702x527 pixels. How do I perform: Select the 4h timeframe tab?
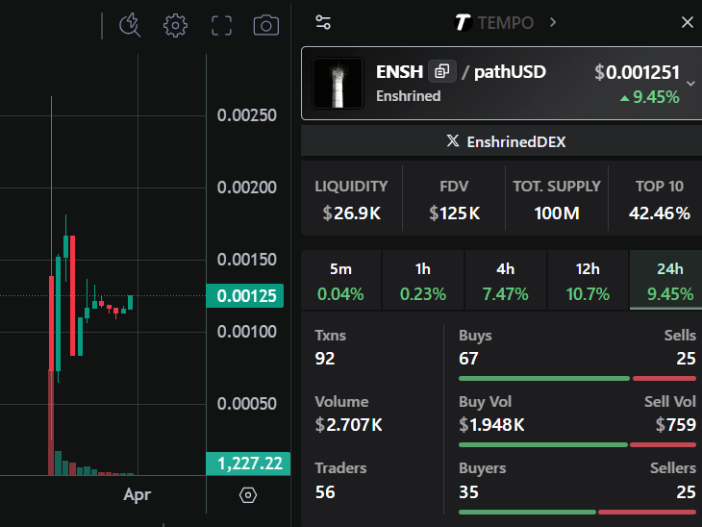(x=506, y=280)
